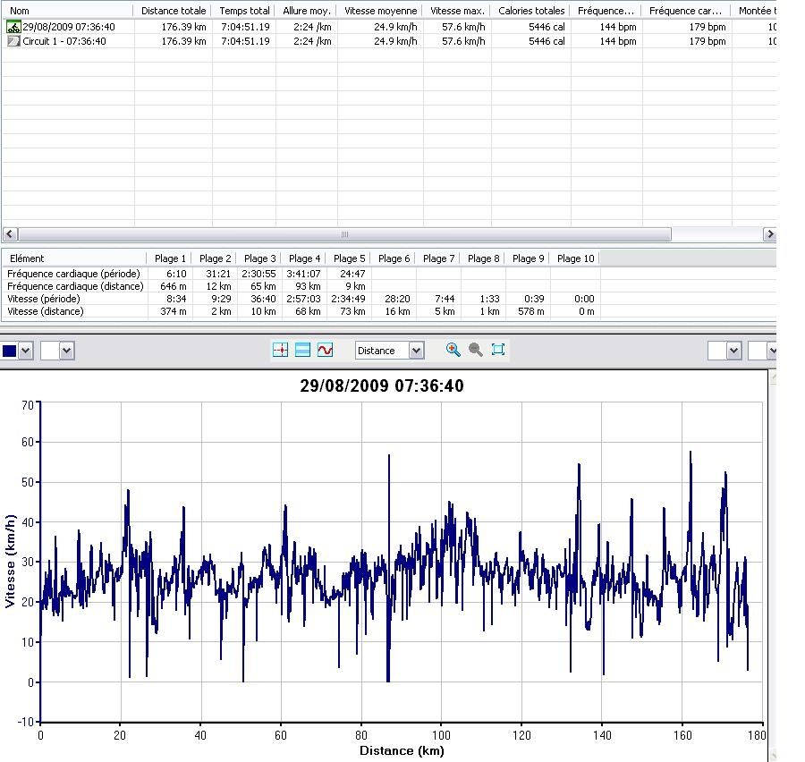Click the left arrow of the horizontal scrollbar
Image resolution: width=805 pixels, height=762 pixels.
tap(9, 234)
